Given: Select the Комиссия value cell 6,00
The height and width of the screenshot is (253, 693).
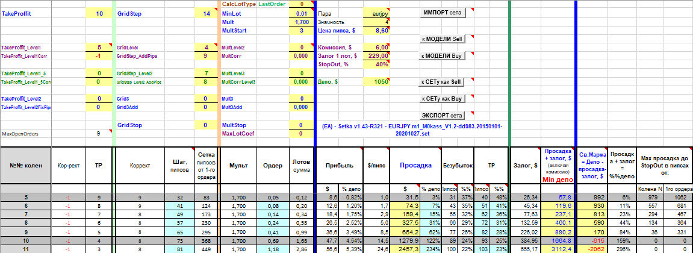Looking at the screenshot, I should coord(376,48).
